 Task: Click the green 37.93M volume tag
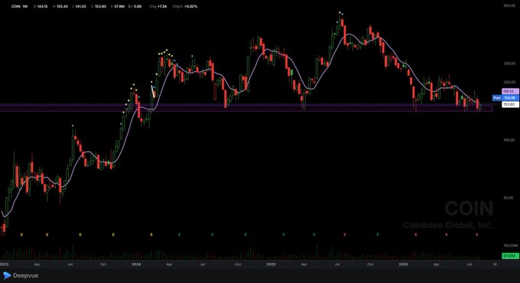coord(510,255)
